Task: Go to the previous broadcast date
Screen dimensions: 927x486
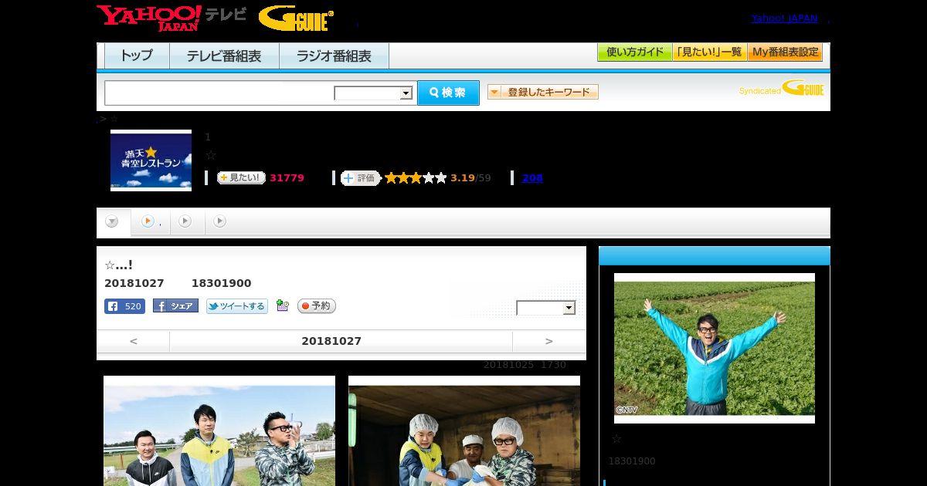Action: 133,341
